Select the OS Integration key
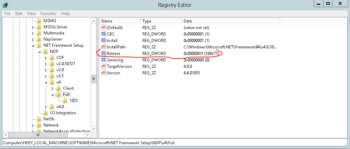The image size is (350, 149). point(63,113)
